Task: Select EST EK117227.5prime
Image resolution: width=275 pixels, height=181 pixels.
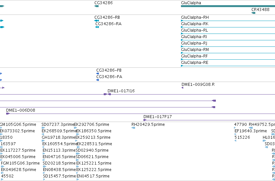Action: [18, 150]
